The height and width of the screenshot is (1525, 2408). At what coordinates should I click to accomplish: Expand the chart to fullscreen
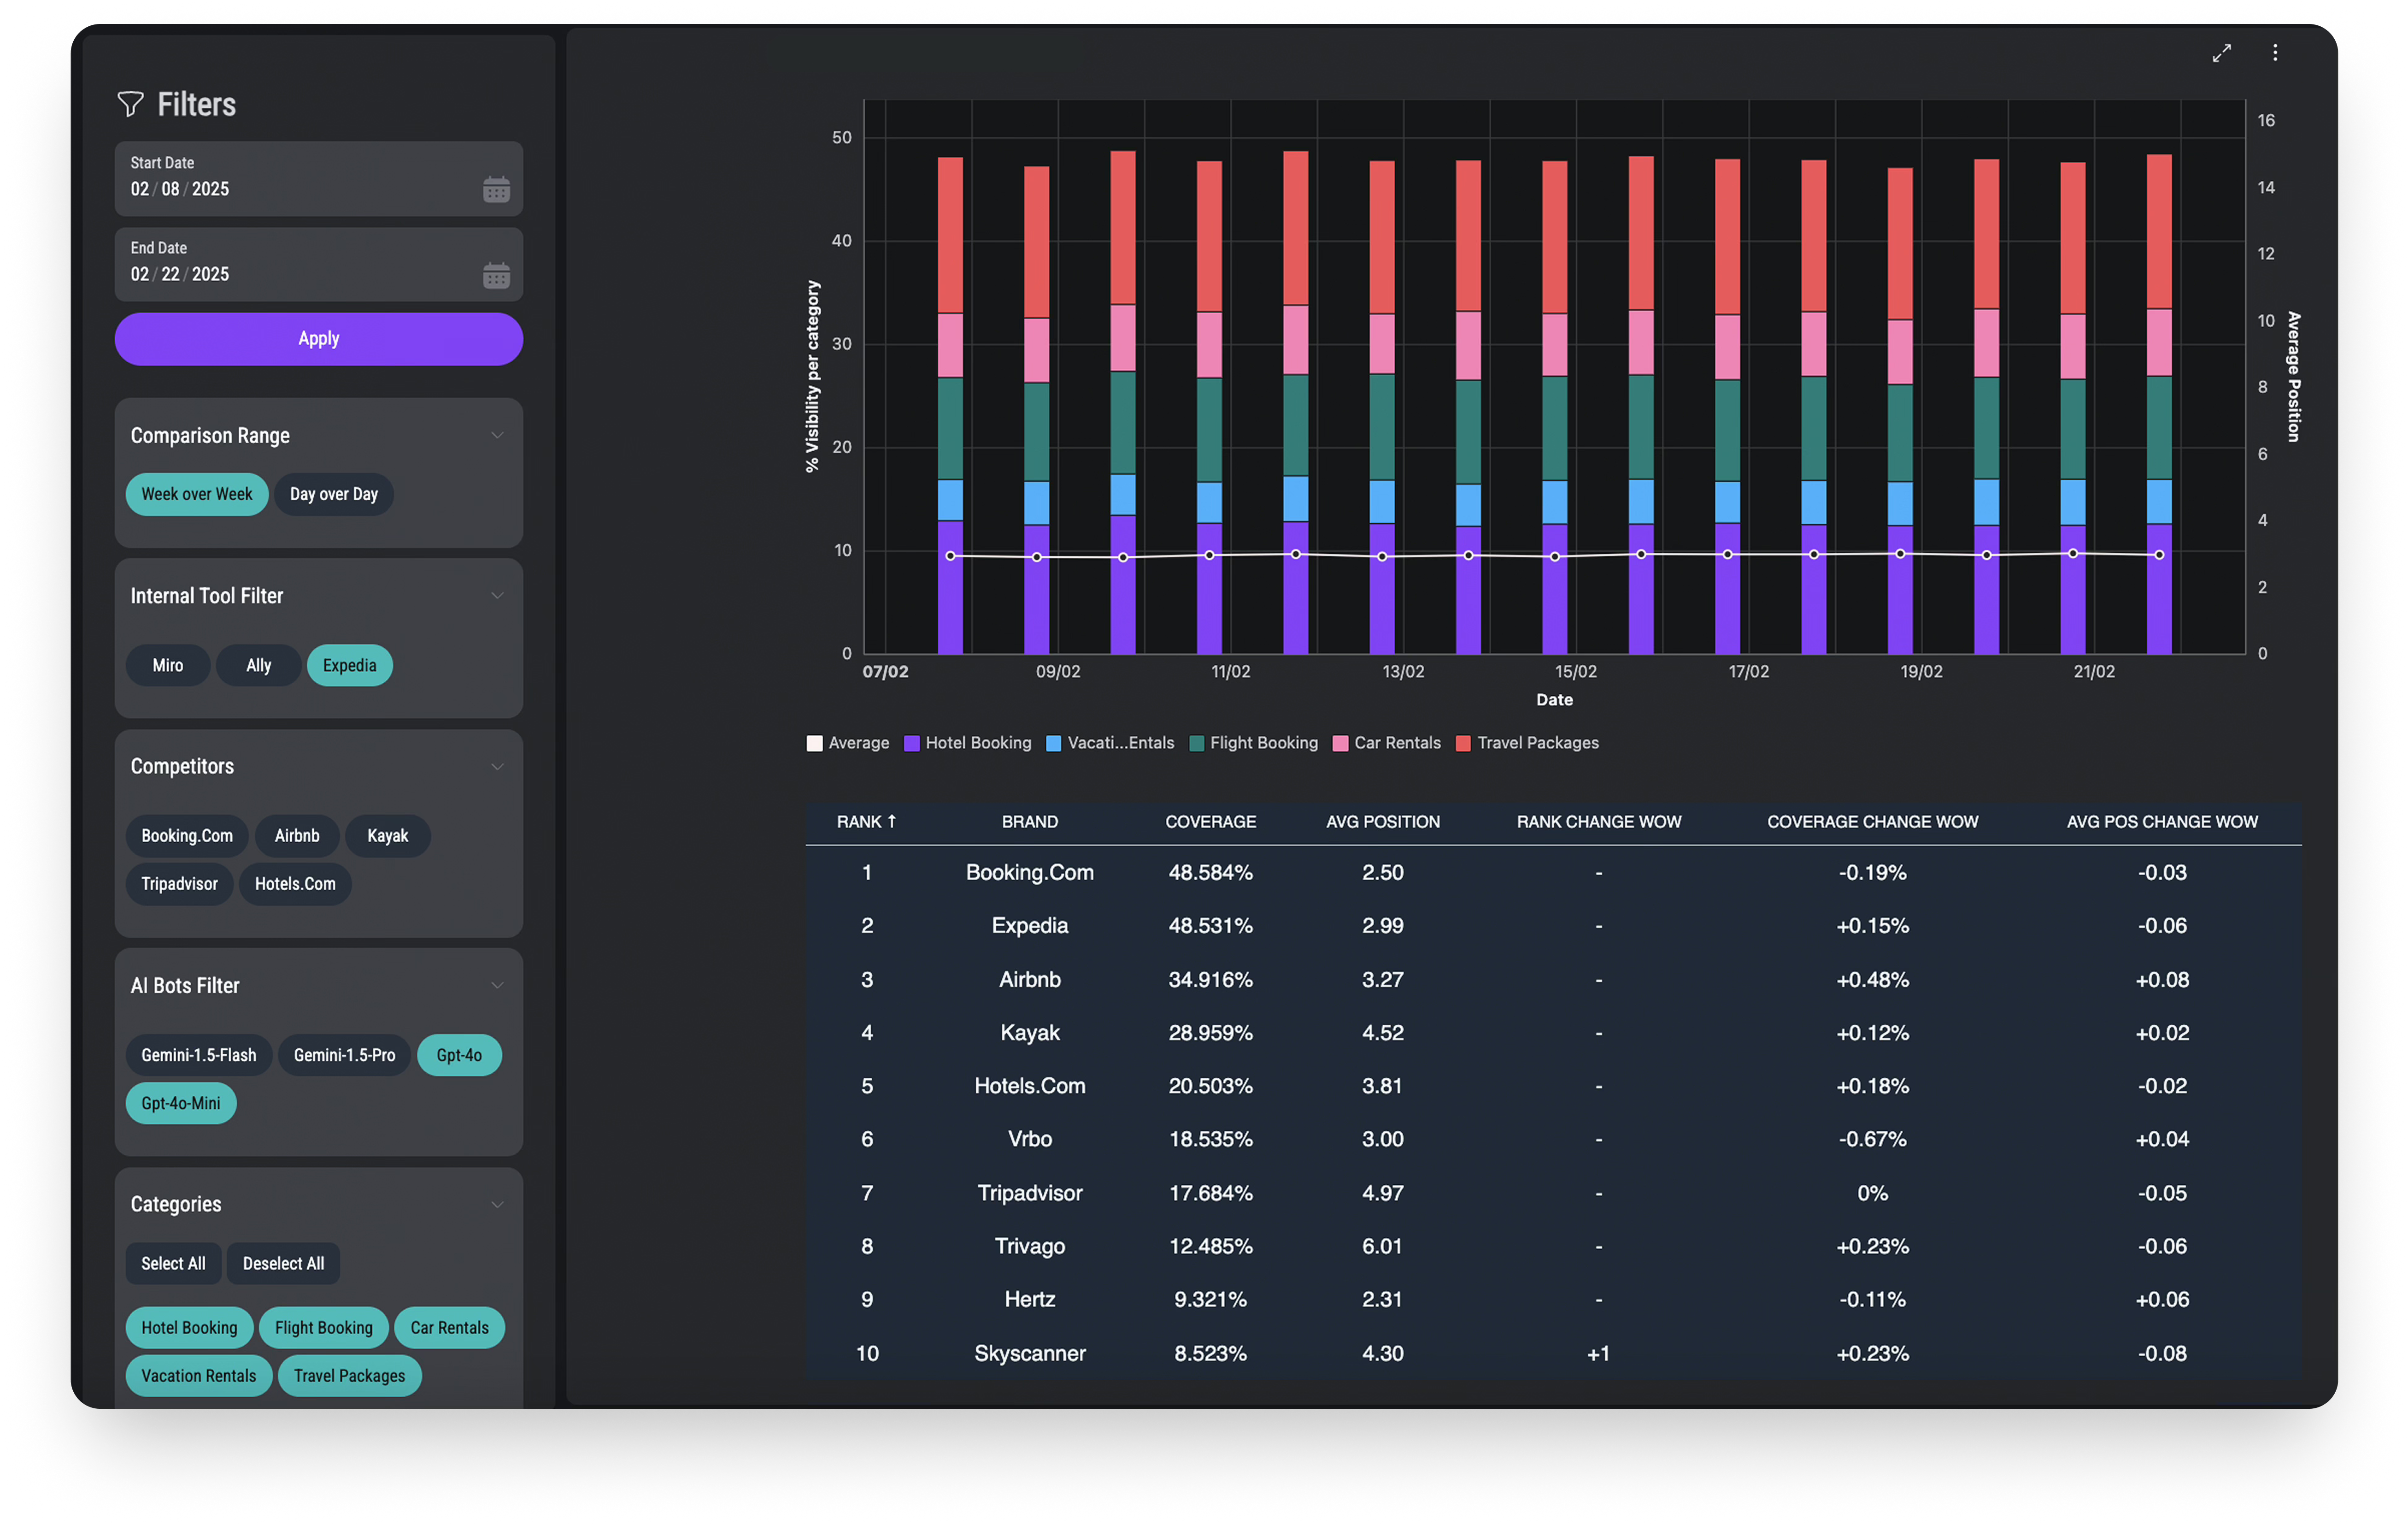point(2221,53)
